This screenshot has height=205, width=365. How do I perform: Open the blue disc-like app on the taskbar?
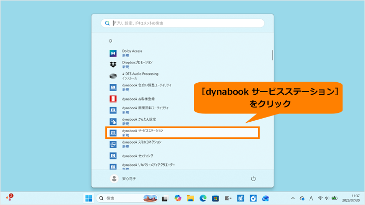[253, 198]
